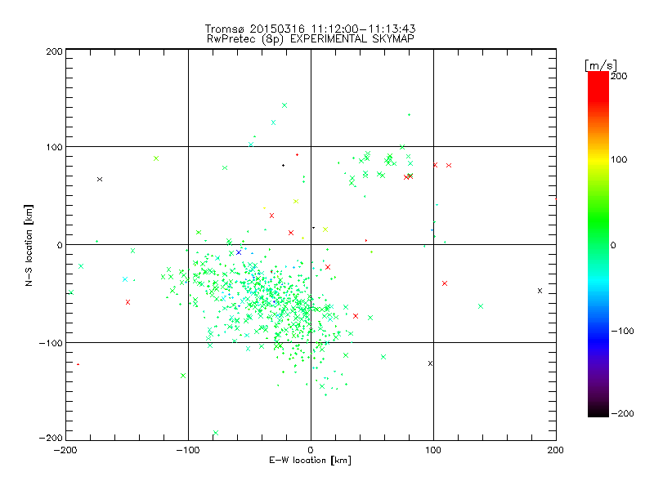Click the colorbar label '200'
This screenshot has width=654, height=490.
pos(619,76)
